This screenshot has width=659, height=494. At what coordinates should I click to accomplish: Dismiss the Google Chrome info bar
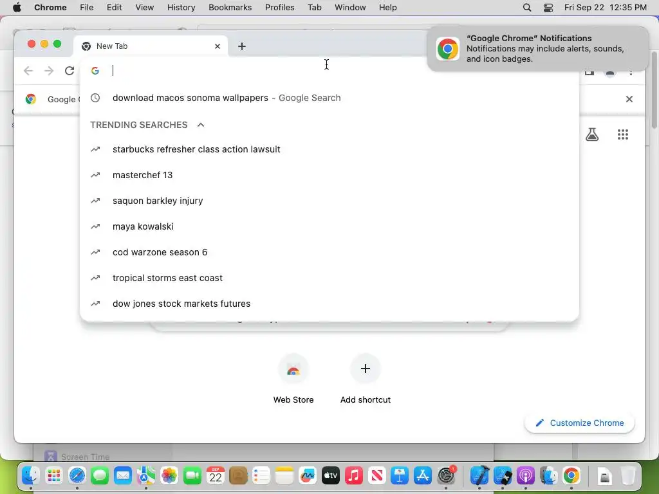(x=629, y=99)
